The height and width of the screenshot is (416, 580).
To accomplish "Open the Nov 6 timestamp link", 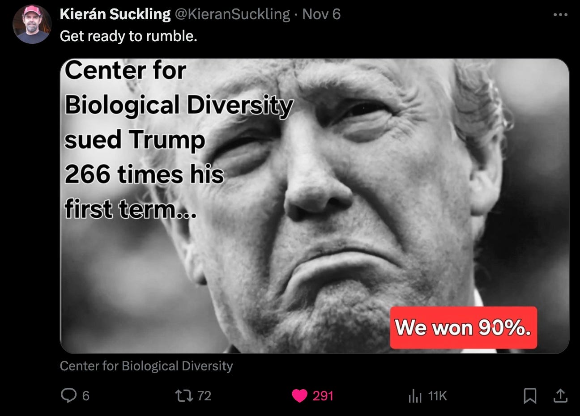I will 321,14.
